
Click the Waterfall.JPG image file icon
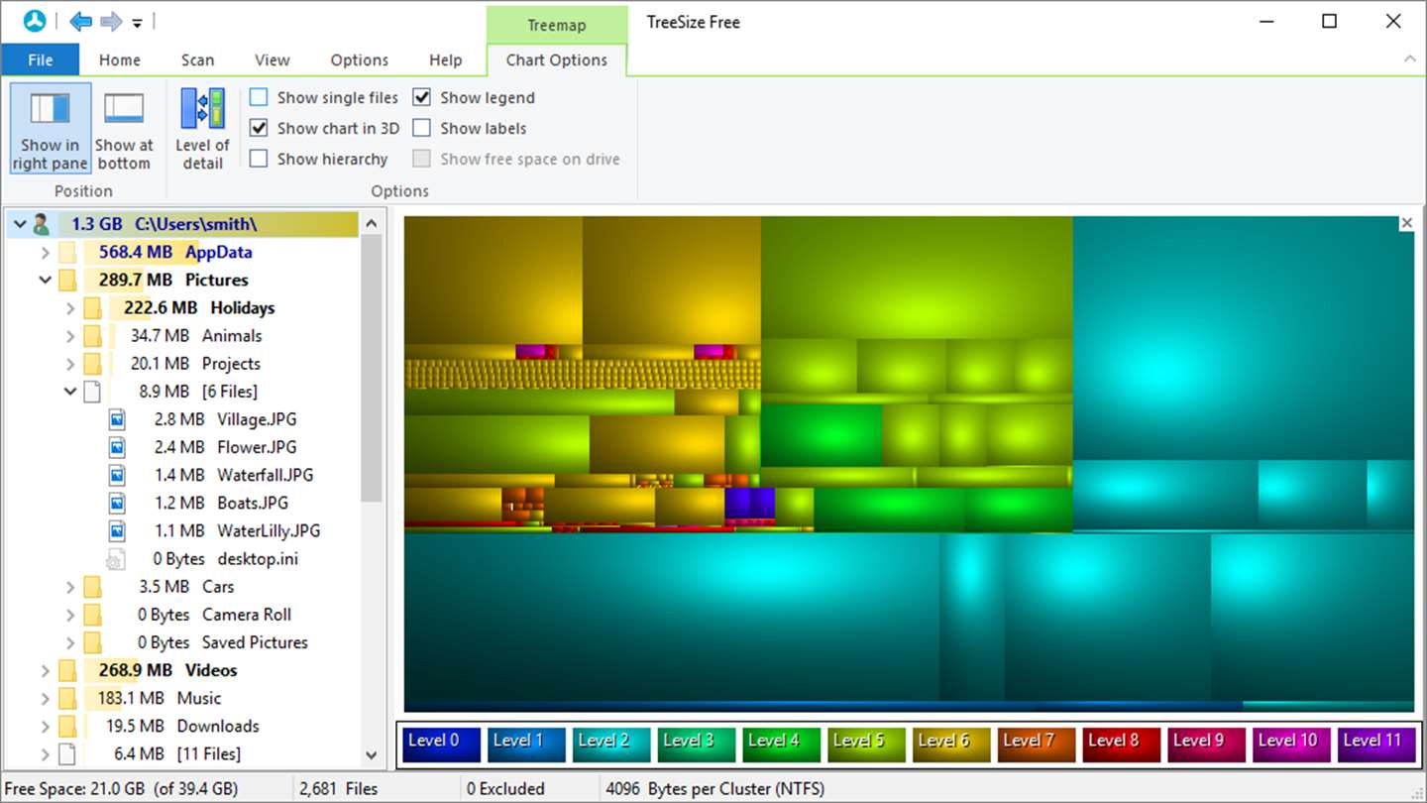pyautogui.click(x=117, y=475)
